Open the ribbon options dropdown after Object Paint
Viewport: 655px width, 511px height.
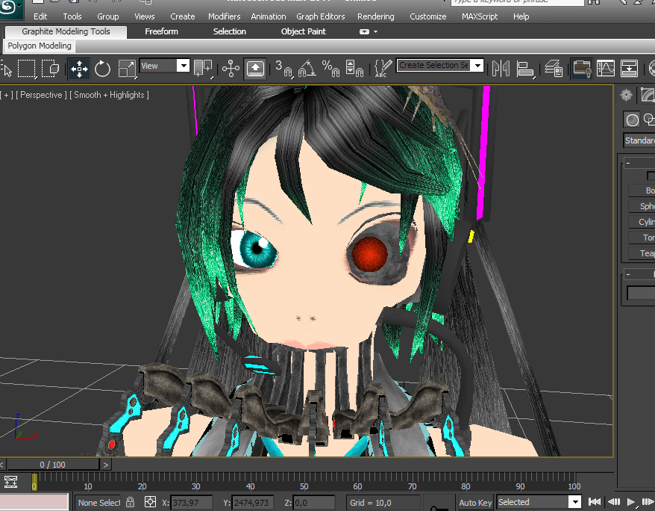pyautogui.click(x=369, y=32)
